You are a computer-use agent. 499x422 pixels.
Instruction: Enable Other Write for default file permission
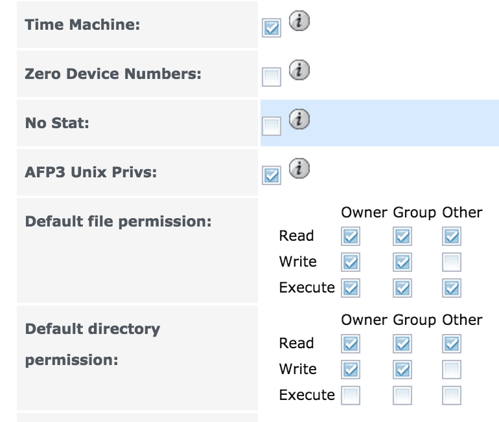(452, 263)
